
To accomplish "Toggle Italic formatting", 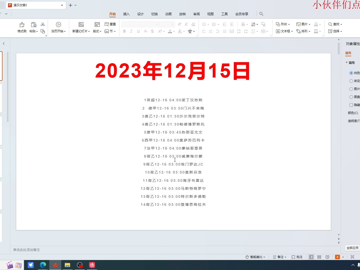I will 131,31.
